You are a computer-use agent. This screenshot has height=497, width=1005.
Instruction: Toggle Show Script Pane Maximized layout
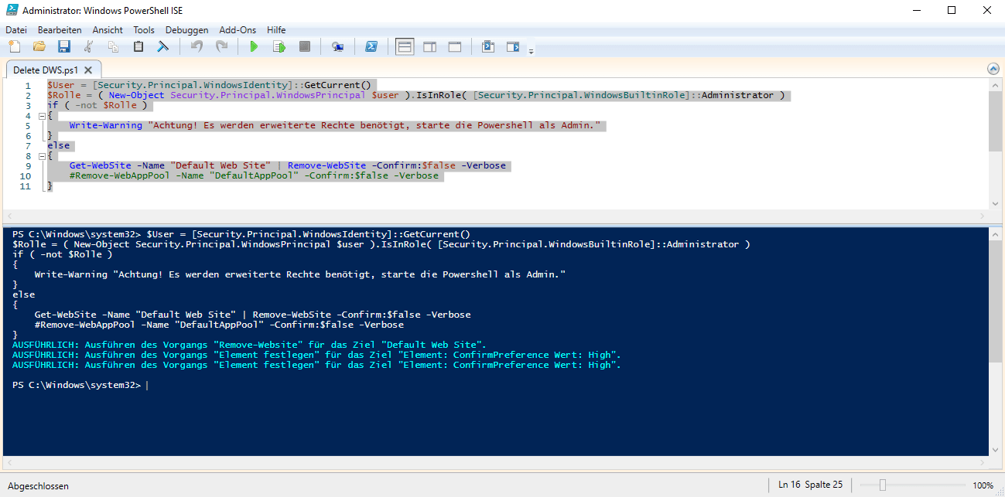[x=455, y=47]
